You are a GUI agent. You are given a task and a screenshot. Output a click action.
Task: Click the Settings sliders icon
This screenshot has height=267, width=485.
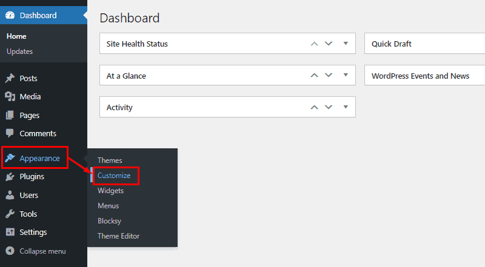pos(10,232)
